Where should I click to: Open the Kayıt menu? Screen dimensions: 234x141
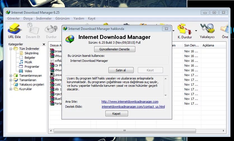click(x=92, y=18)
